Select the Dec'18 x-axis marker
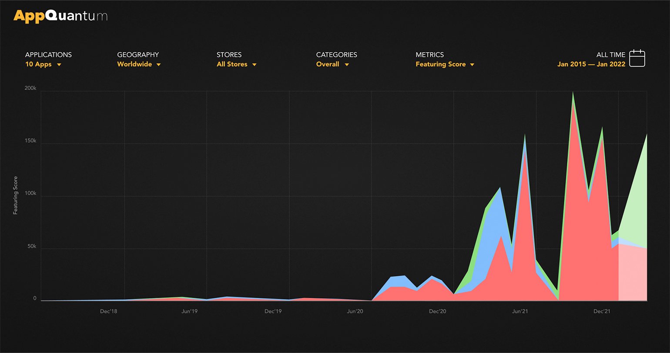The height and width of the screenshot is (353, 670). click(x=108, y=311)
